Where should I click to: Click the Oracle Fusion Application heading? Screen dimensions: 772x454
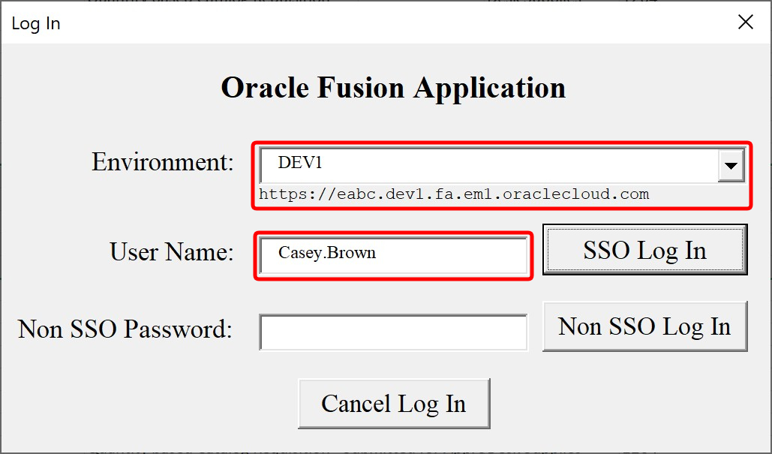coord(392,88)
